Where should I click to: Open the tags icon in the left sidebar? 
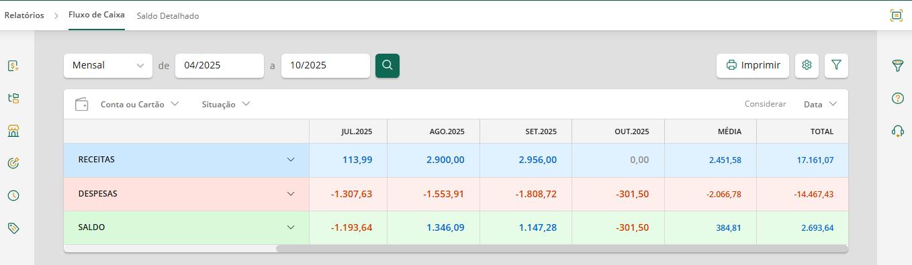click(13, 228)
